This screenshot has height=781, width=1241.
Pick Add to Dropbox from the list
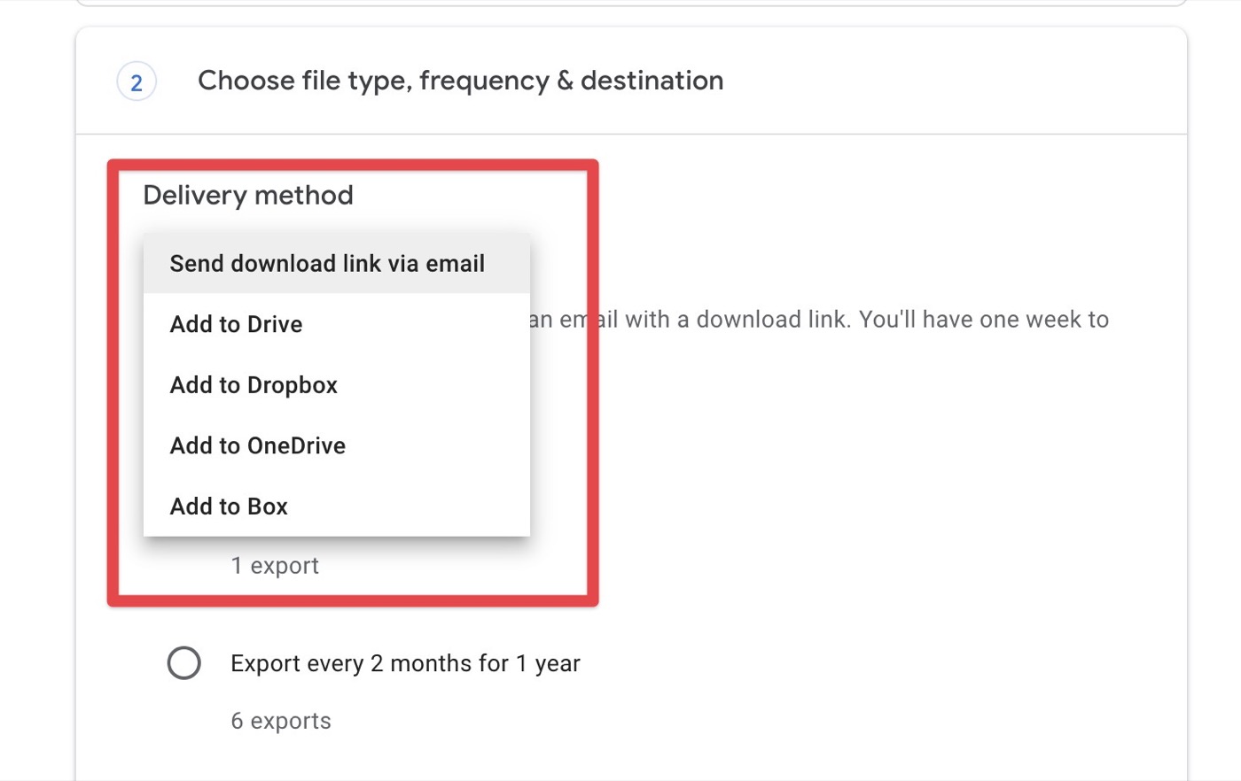pyautogui.click(x=254, y=385)
